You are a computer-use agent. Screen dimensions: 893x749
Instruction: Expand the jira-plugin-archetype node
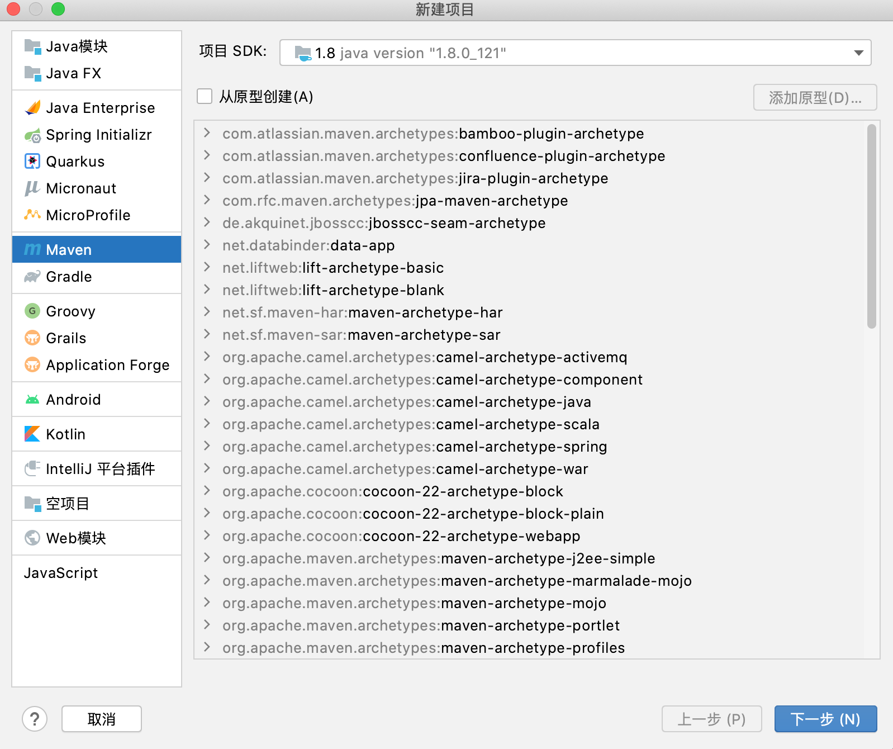pyautogui.click(x=207, y=178)
